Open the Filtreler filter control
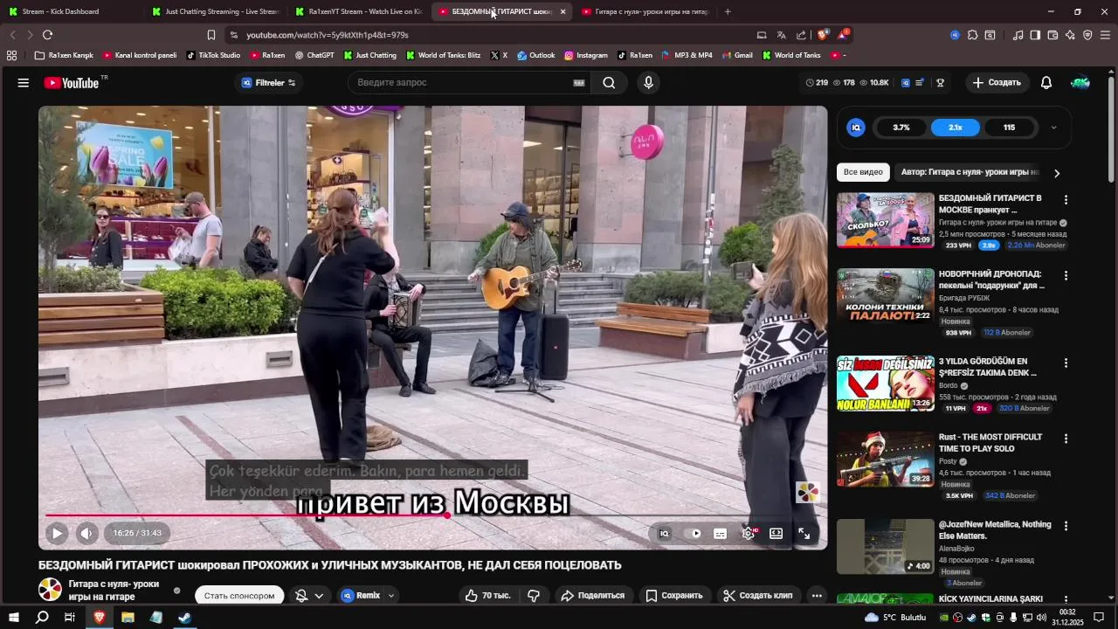The width and height of the screenshot is (1118, 629). tap(268, 83)
